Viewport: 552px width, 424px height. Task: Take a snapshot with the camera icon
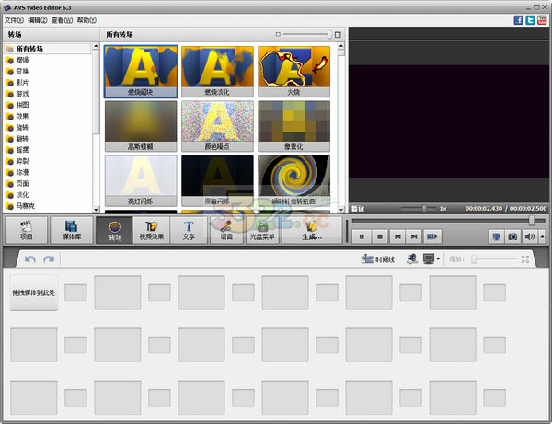512,236
